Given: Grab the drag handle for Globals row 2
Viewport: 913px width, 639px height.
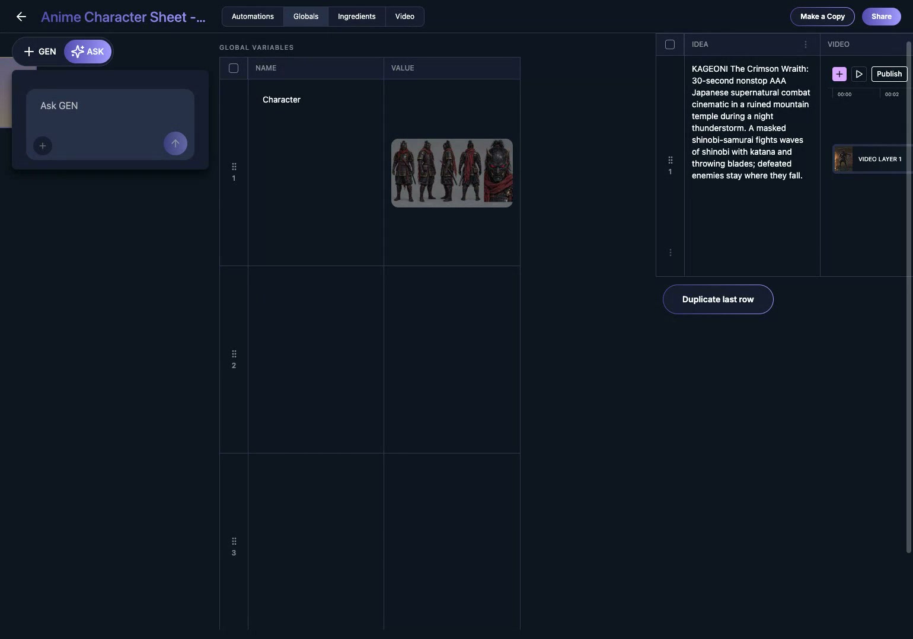Looking at the screenshot, I should pos(234,354).
